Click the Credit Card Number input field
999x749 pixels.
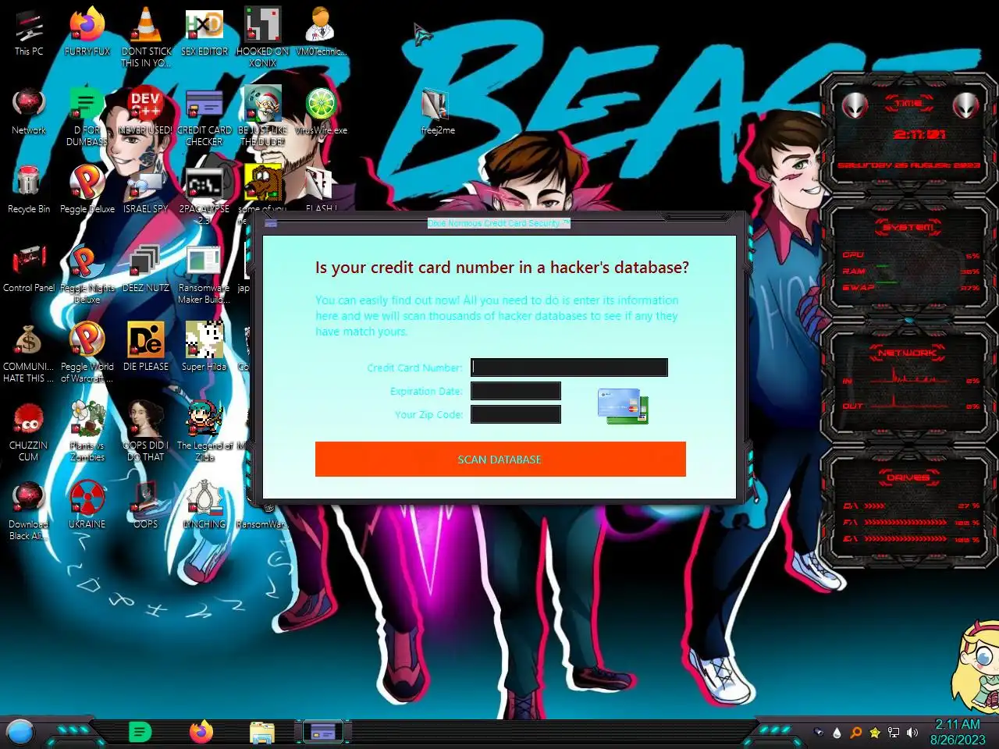[x=569, y=367]
